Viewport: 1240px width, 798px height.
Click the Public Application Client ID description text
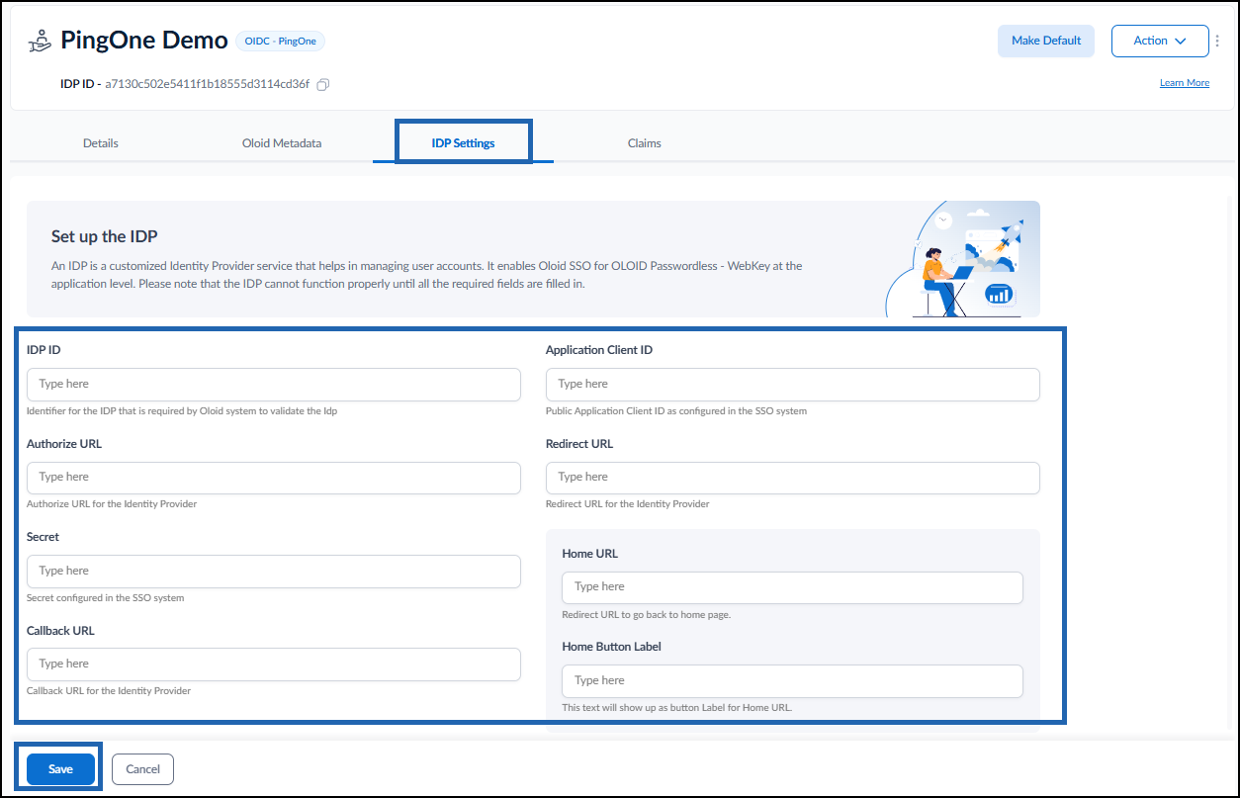(676, 411)
